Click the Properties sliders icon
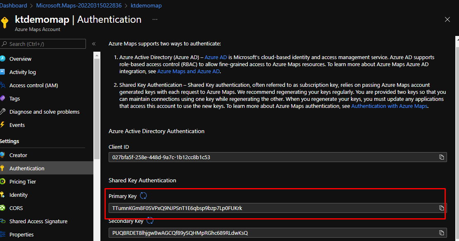Viewport: 459px width, 241px height. [x=2, y=234]
